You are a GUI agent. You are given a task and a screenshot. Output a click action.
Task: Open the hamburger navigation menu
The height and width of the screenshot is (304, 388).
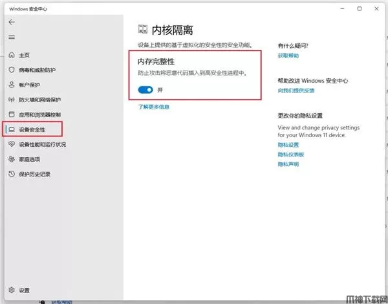(x=12, y=37)
